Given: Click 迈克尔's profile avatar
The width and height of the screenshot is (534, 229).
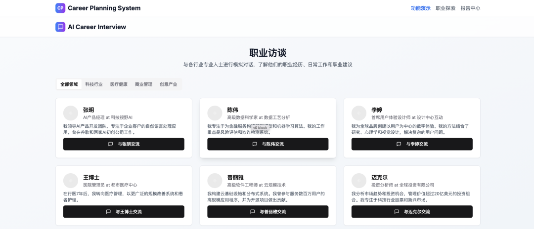Looking at the screenshot, I should (359, 181).
